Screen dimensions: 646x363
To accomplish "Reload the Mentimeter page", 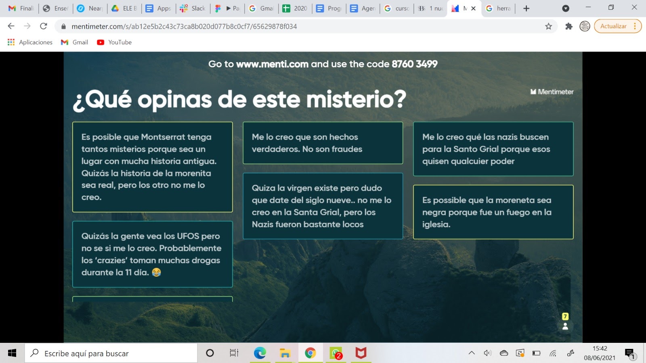I will [44, 26].
